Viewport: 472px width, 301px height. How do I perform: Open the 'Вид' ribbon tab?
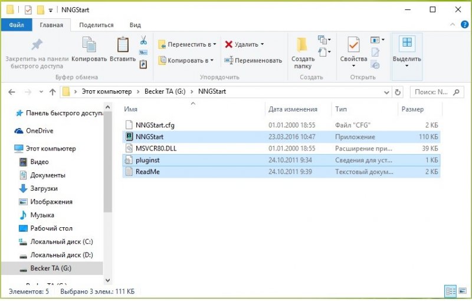pyautogui.click(x=135, y=25)
